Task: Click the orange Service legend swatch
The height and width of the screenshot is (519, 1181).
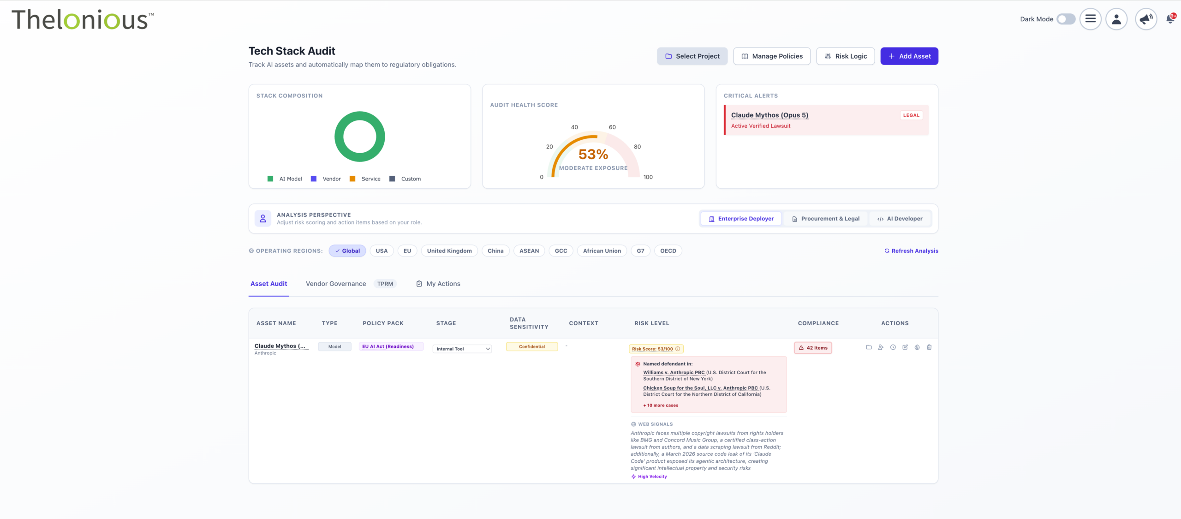Action: [352, 179]
